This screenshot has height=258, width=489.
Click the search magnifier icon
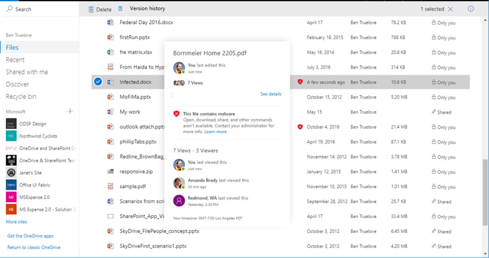(10, 8)
